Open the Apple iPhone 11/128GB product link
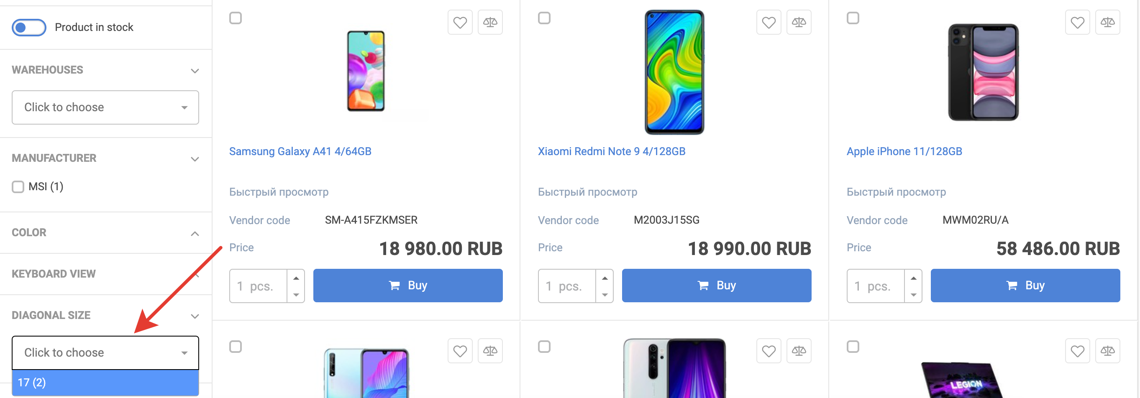Viewport: 1140px width, 398px height. coord(904,151)
